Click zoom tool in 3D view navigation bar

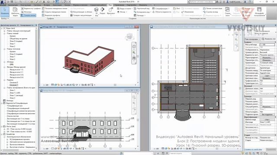[x=134, y=53]
